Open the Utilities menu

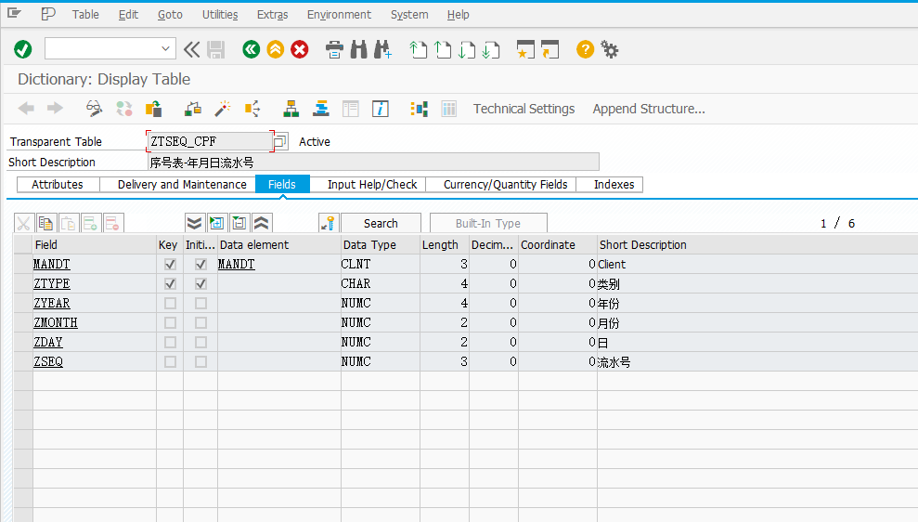coord(220,15)
